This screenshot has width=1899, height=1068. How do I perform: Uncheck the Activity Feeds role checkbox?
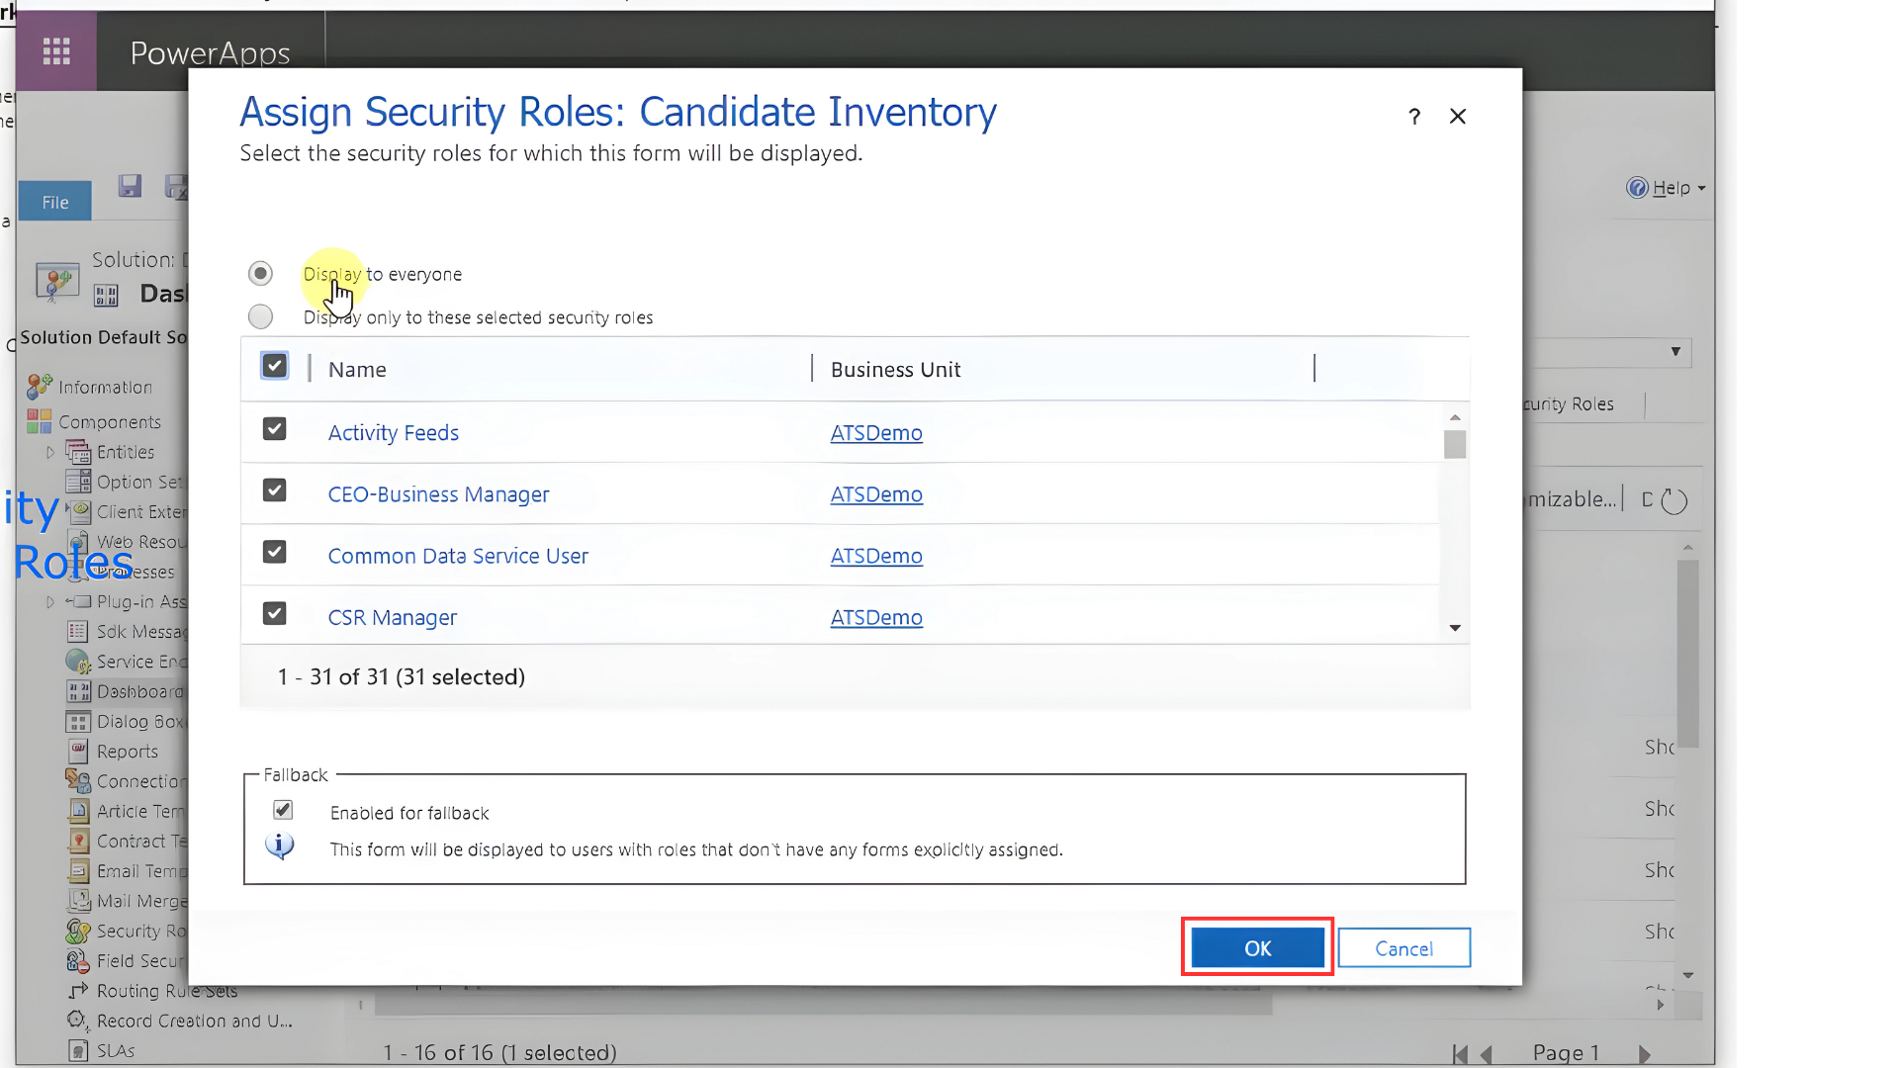coord(274,429)
